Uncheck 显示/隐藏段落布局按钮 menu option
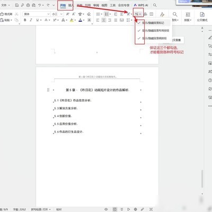212x212 pixels. click(153, 30)
